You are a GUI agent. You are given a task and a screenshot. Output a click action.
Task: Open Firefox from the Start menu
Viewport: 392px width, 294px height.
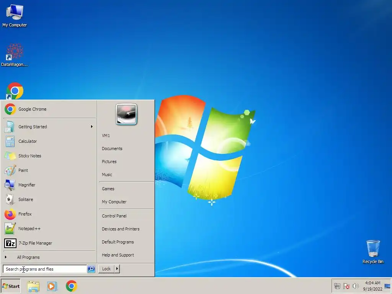point(49,214)
